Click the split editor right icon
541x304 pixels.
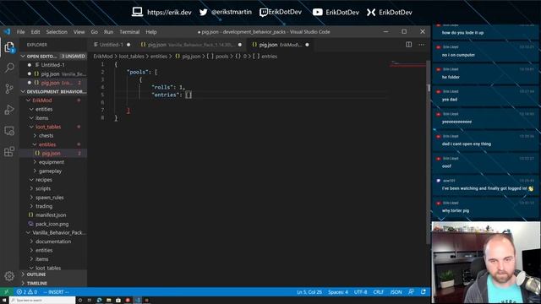click(x=408, y=45)
